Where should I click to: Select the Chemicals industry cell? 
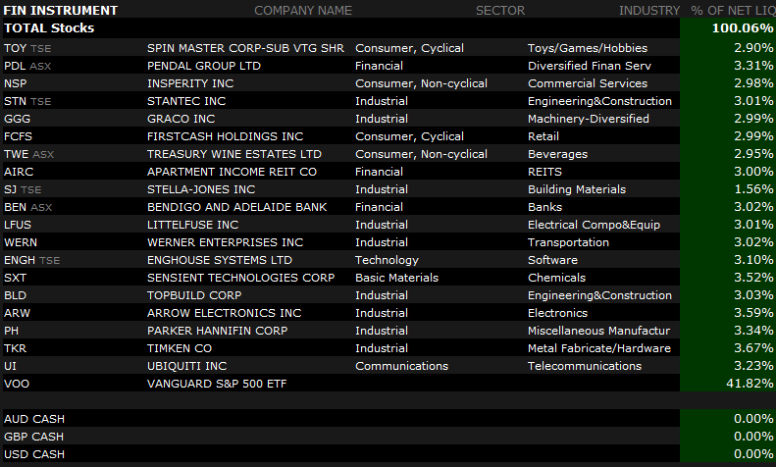click(x=557, y=278)
